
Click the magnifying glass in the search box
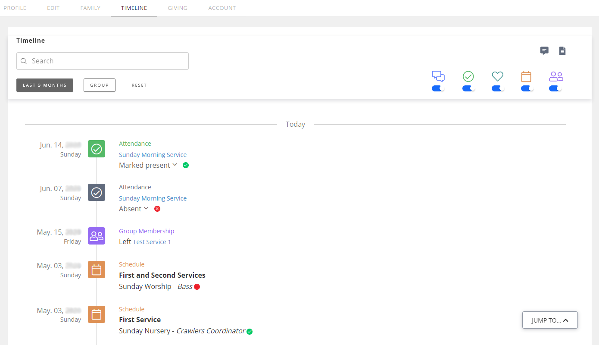[24, 61]
